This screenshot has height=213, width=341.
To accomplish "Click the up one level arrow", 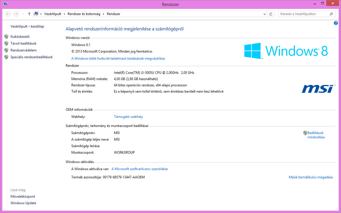I will 29,14.
